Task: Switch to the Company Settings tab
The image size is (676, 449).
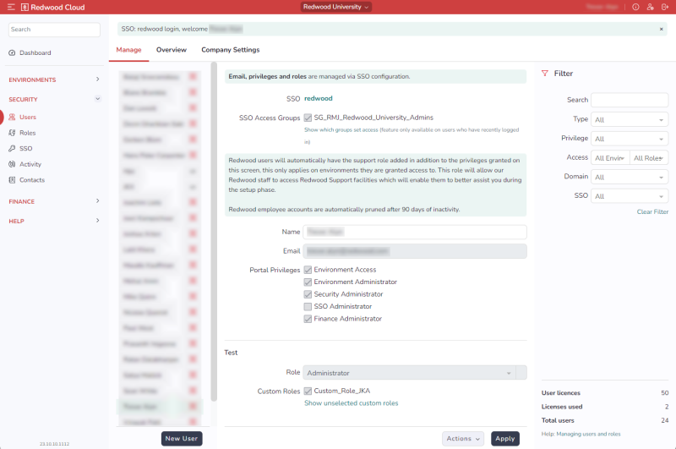Action: (230, 50)
